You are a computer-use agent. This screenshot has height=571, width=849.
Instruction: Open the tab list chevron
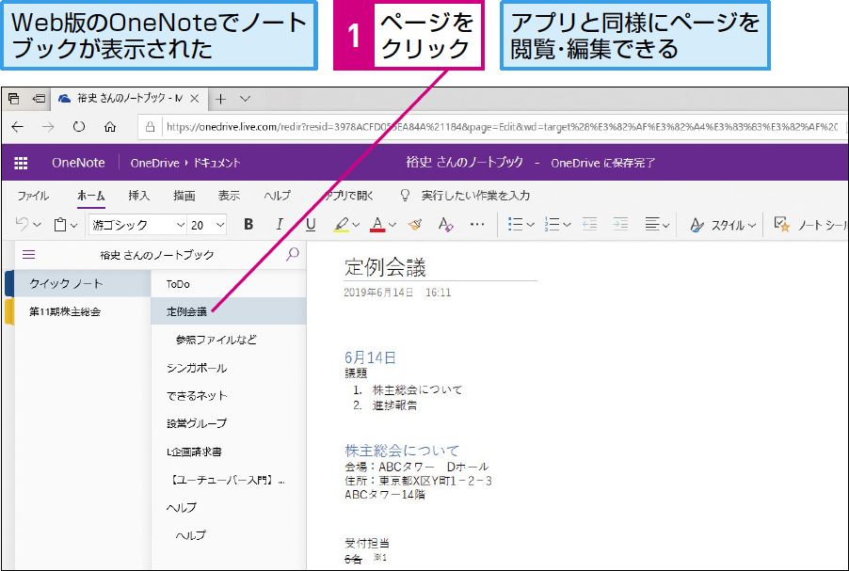(x=245, y=99)
